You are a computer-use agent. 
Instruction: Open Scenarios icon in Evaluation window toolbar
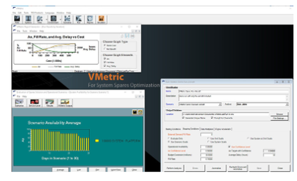click(x=19, y=103)
